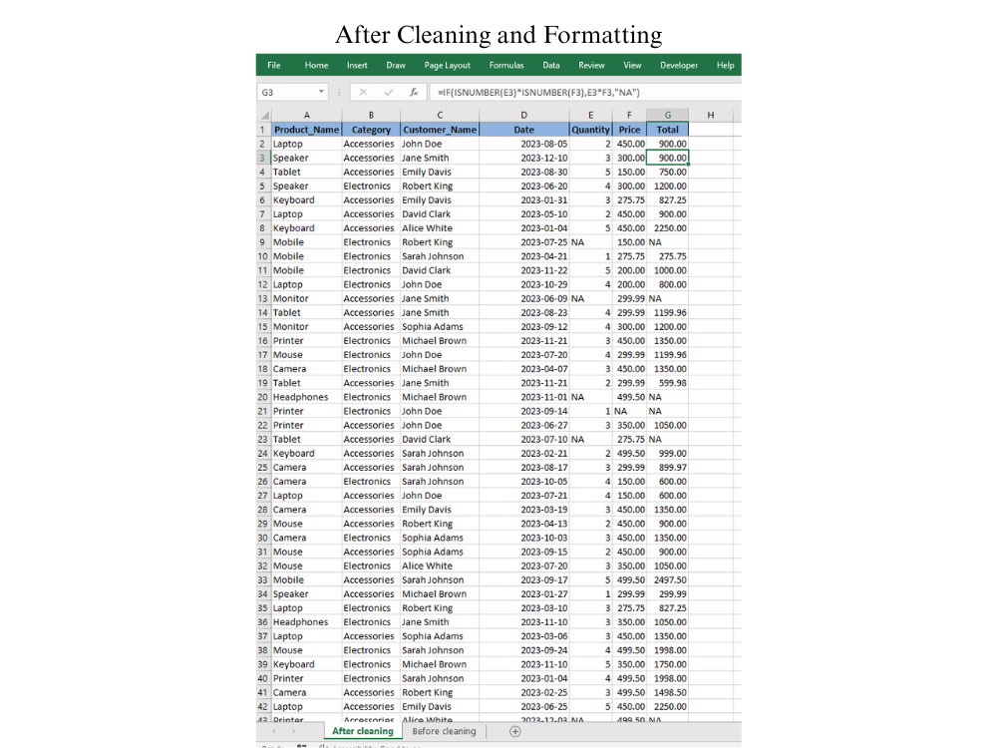Open the Draw ribbon tab
The width and height of the screenshot is (997, 748).
pyautogui.click(x=396, y=65)
